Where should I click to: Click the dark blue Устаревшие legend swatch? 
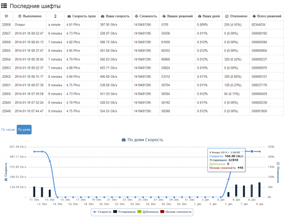pyautogui.click(x=115, y=212)
